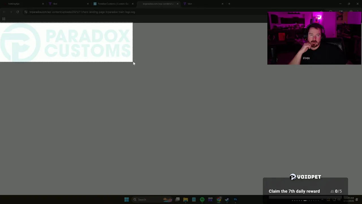
Task: Open Spotify from the taskbar
Action: pyautogui.click(x=202, y=199)
